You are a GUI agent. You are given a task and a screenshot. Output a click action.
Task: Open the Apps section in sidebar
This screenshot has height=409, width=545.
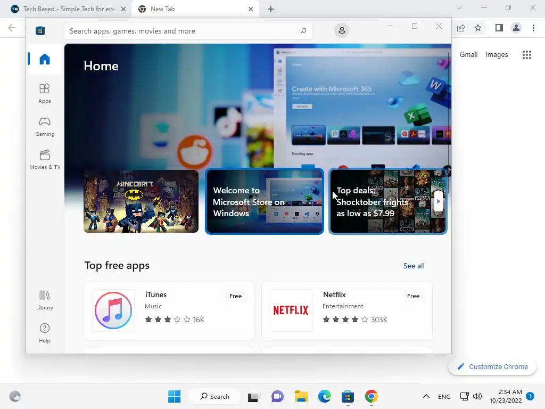pyautogui.click(x=45, y=93)
